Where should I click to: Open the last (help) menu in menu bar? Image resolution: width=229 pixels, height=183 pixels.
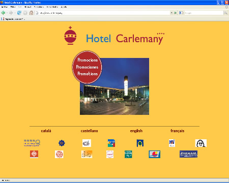pyautogui.click(x=64, y=7)
